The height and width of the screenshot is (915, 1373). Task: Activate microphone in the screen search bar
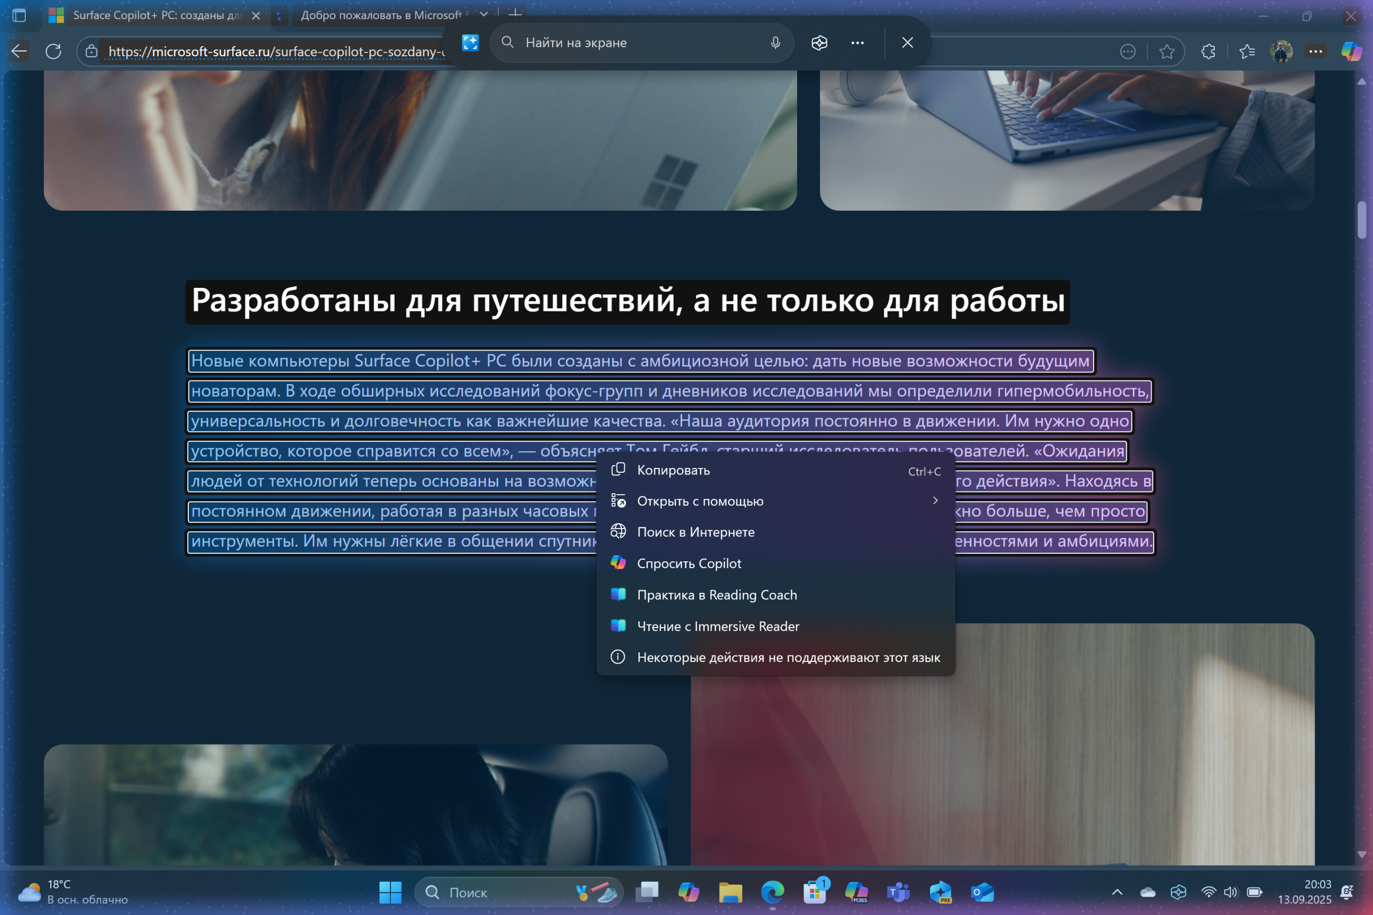[775, 42]
